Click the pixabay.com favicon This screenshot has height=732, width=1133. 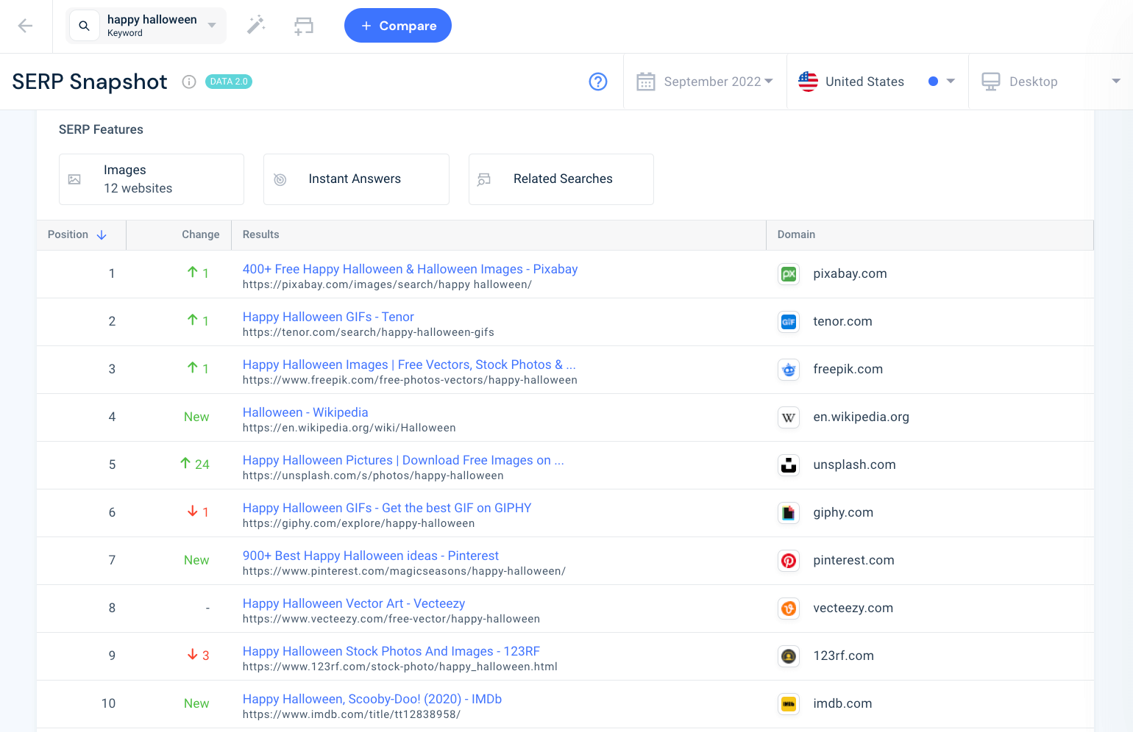coord(788,273)
